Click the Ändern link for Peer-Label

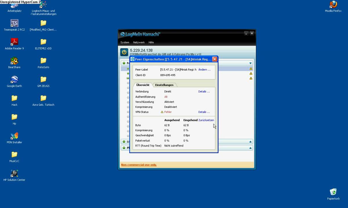[x=204, y=70]
